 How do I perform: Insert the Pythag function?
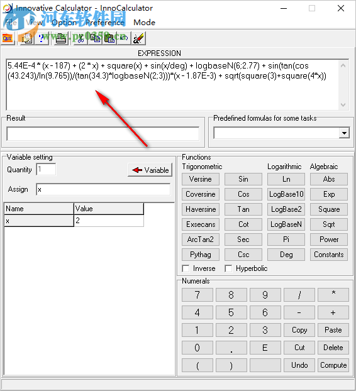[x=201, y=255]
